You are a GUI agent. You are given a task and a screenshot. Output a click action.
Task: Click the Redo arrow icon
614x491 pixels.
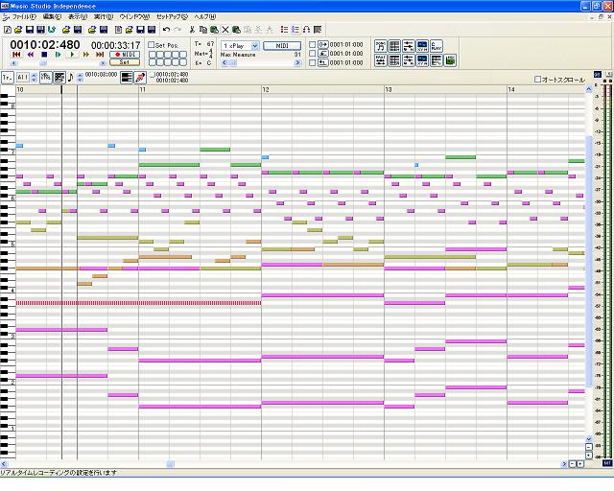(x=177, y=30)
